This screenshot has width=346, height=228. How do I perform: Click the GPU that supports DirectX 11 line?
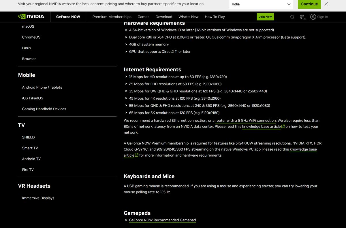point(160,52)
